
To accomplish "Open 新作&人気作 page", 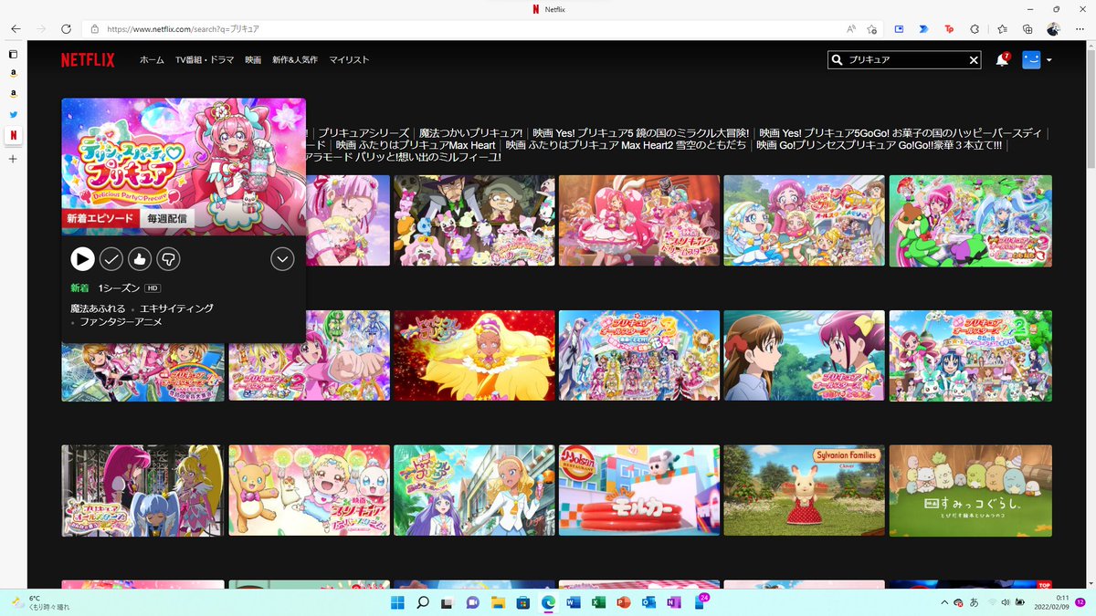I will [295, 60].
